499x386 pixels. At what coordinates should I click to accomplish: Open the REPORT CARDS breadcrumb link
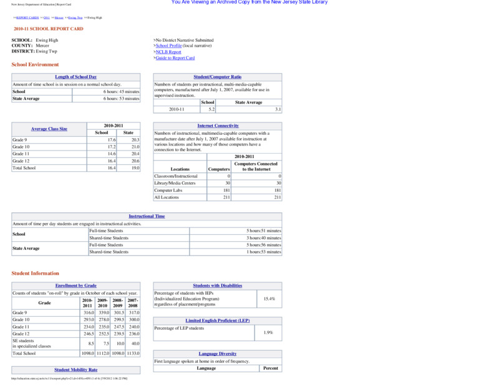[x=27, y=18]
